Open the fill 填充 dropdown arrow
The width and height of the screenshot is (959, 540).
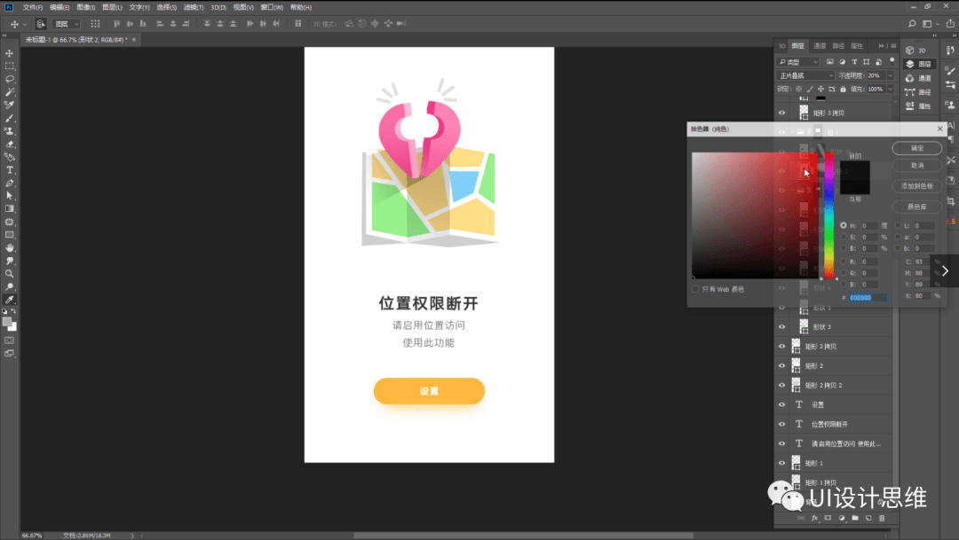[x=890, y=90]
